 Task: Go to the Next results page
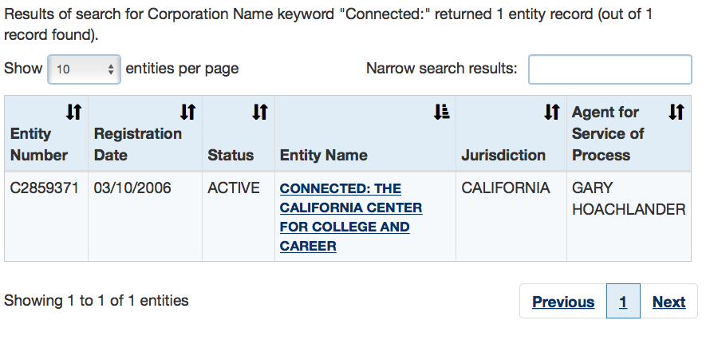(669, 302)
